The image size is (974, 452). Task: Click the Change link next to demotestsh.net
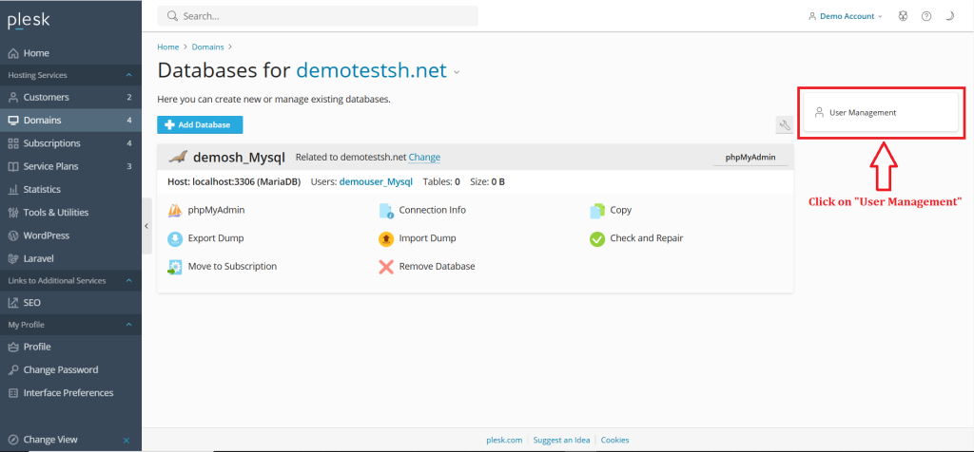pyautogui.click(x=424, y=158)
